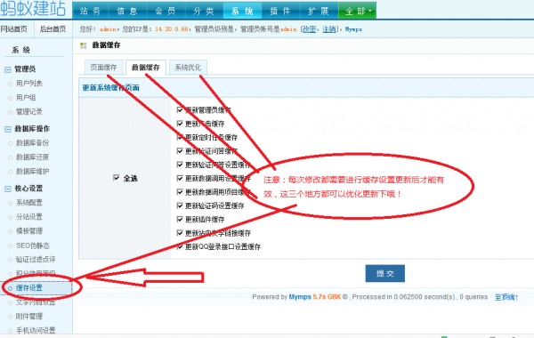Click the Mymps link in header bar
The height and width of the screenshot is (338, 534).
click(x=353, y=29)
